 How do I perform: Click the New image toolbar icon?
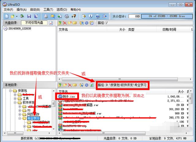(x=7, y=16)
